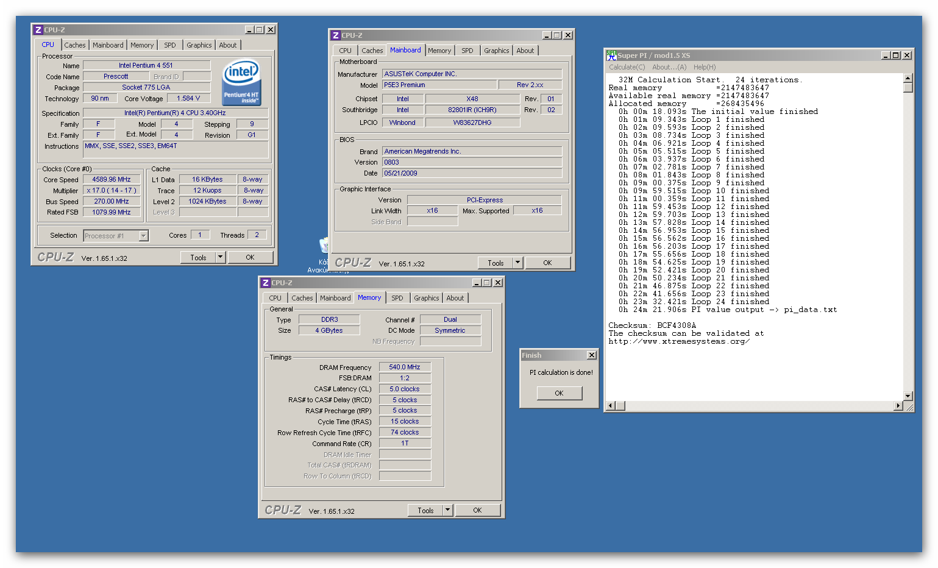This screenshot has height=568, width=938.
Task: Click the Checksum: BCF4308A line in Super PI
Action: point(652,325)
